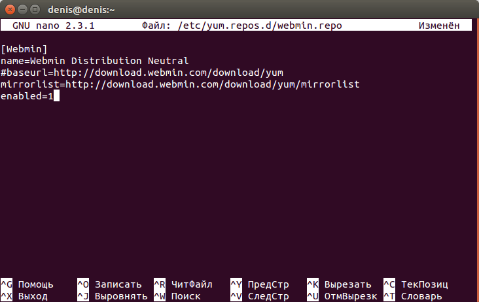Maximize the denis@denis terminal window
The height and width of the screenshot is (302, 479).
[x=35, y=10]
